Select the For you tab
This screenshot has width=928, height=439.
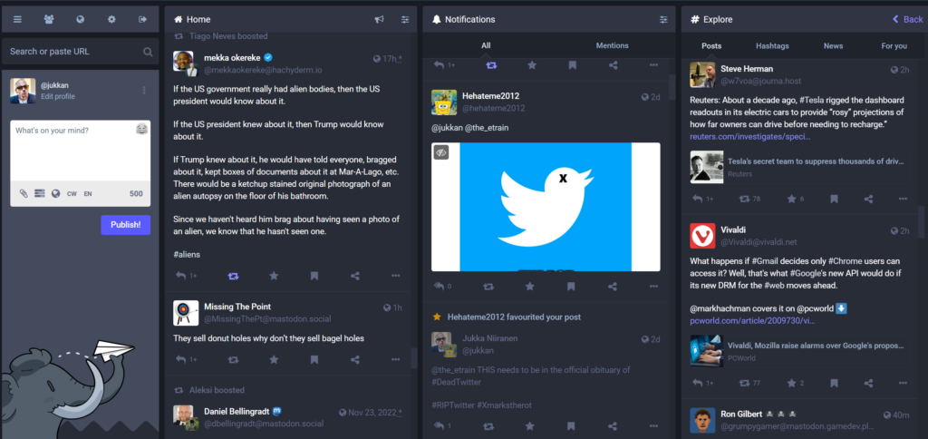click(x=894, y=45)
